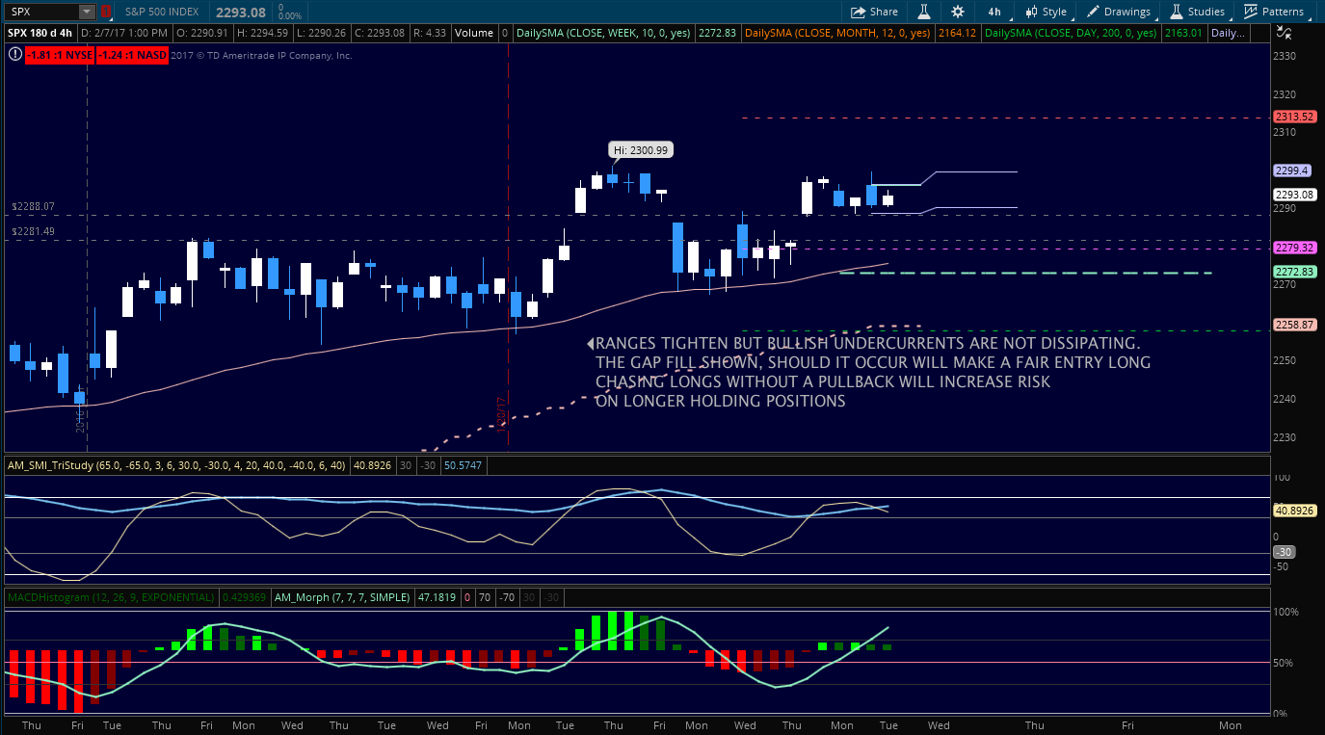Open the symbol history dropdown arrow
Screen dimensions: 1325x735
[87, 12]
